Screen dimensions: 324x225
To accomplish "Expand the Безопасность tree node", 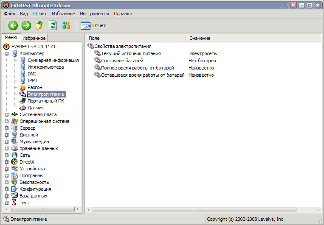I will [x=7, y=182].
